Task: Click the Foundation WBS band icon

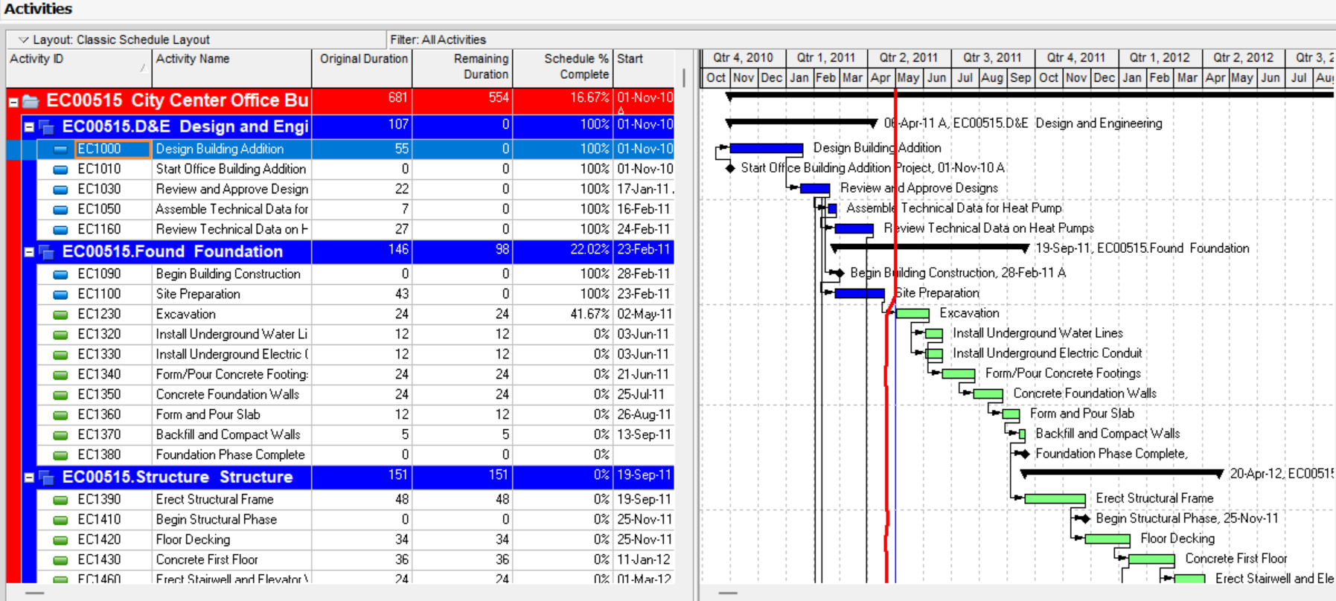Action: tap(46, 252)
